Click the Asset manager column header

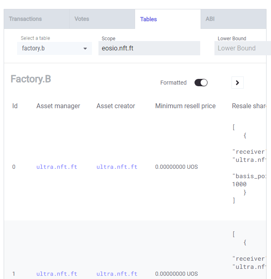[x=58, y=106]
